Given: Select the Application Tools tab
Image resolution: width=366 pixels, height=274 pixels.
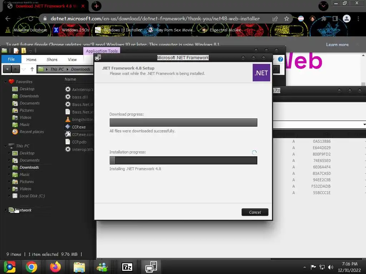Looking at the screenshot, I should (x=102, y=51).
